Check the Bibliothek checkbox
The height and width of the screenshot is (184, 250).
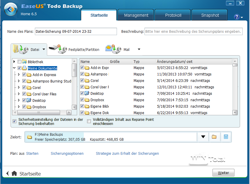(x=19, y=62)
